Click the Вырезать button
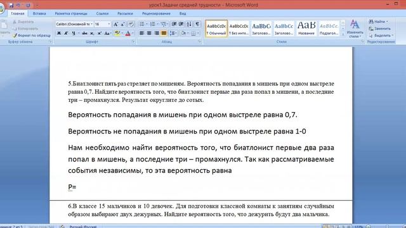 click(23, 22)
